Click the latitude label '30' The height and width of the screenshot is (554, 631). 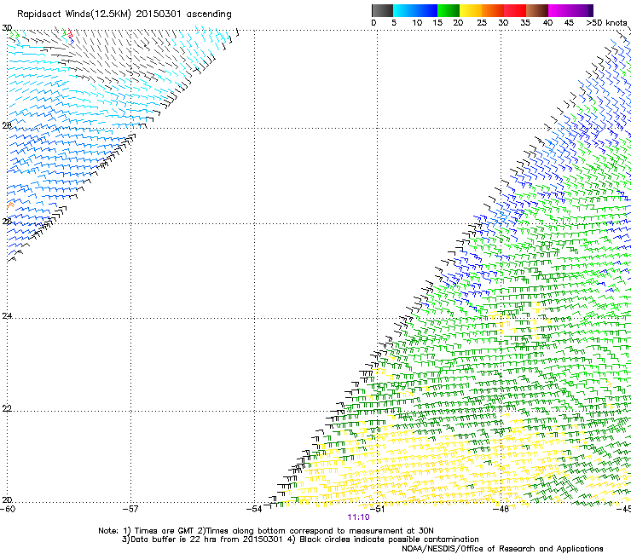[7, 28]
